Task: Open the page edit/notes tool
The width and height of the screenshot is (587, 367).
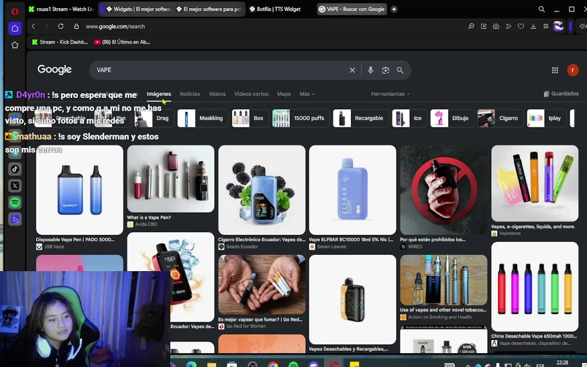Action: pyautogui.click(x=484, y=26)
